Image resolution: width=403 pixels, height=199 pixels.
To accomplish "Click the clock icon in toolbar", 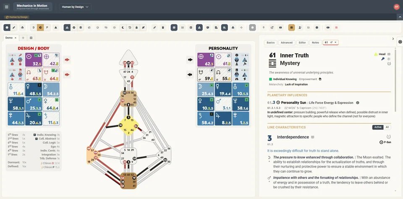I will coord(317,28).
